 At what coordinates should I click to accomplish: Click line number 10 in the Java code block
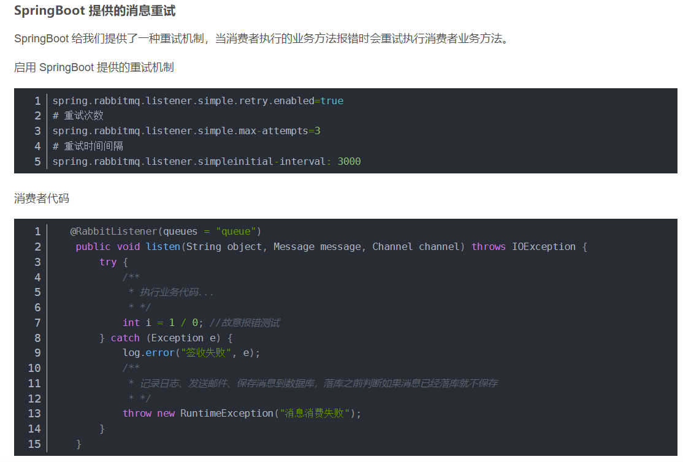(34, 368)
